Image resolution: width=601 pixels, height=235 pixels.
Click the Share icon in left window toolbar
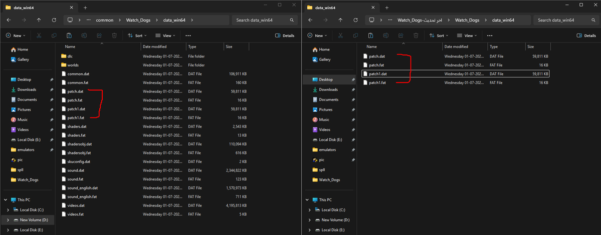pos(99,35)
